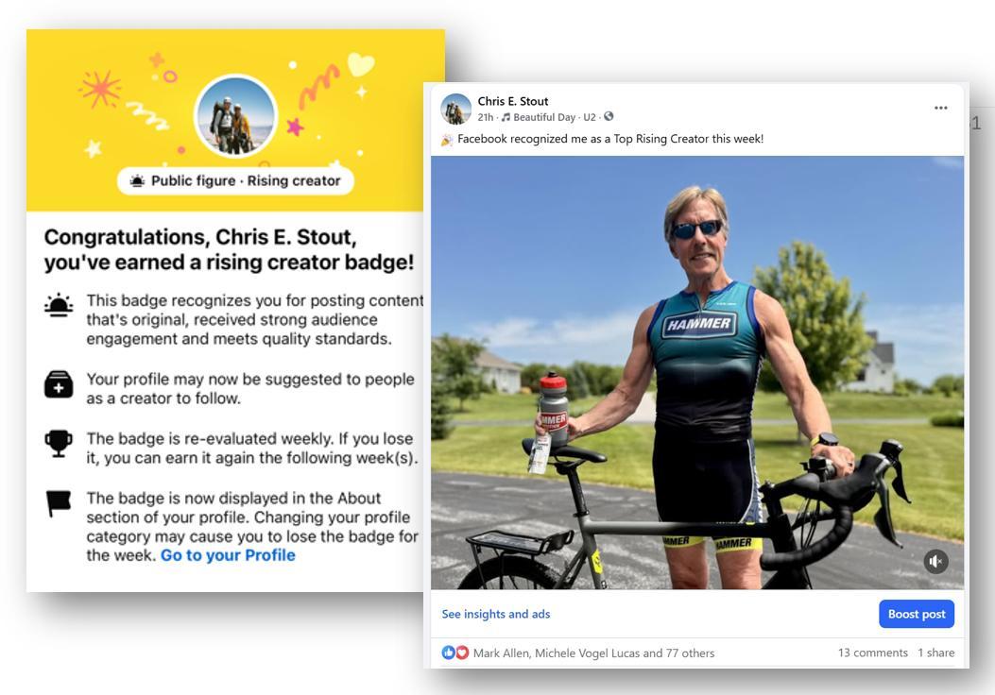Open the 13 comments list

tap(872, 653)
